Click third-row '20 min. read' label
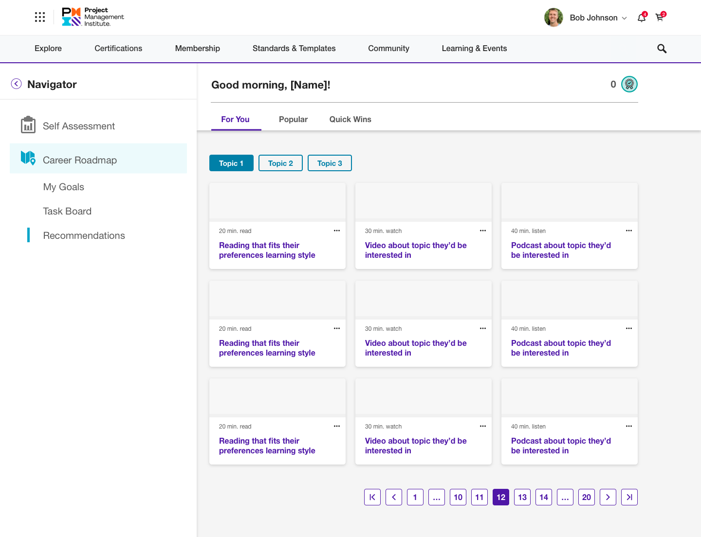The image size is (701, 537). pyautogui.click(x=235, y=427)
